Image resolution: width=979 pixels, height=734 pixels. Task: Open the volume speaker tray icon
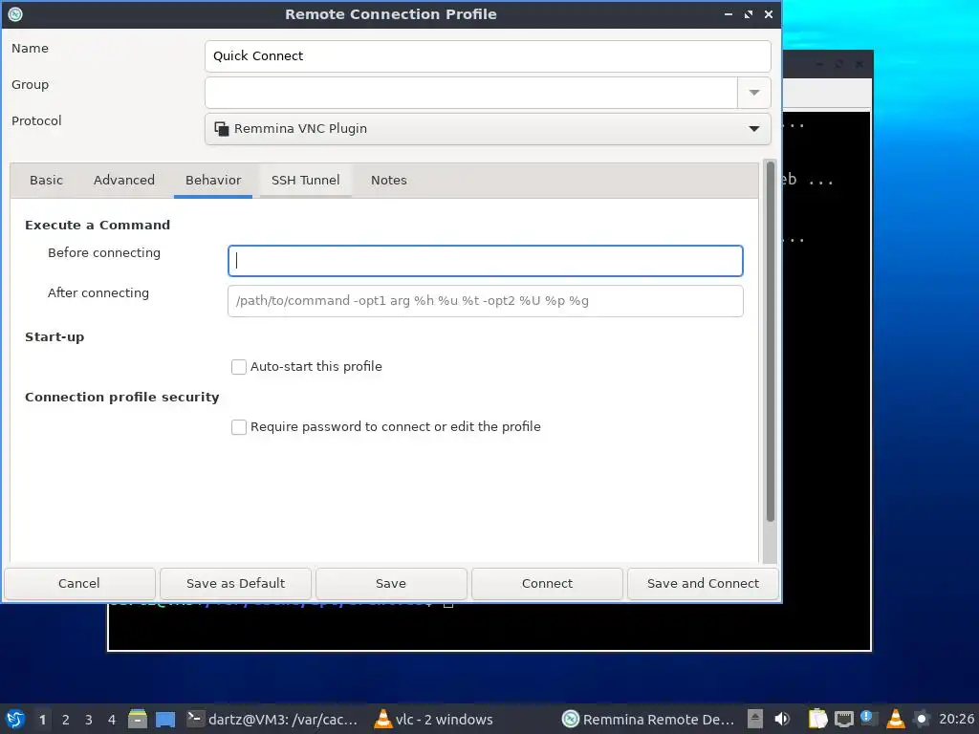(x=782, y=719)
